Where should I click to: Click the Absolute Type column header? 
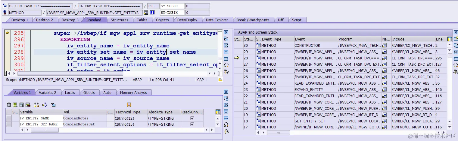tap(164, 112)
